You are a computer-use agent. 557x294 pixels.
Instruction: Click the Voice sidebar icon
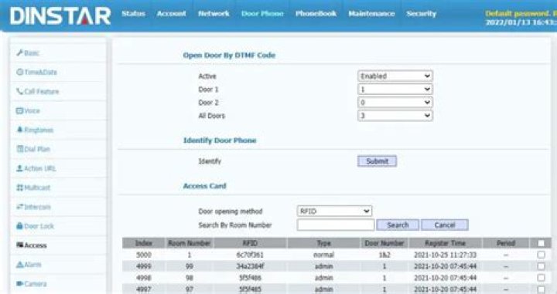[20, 110]
